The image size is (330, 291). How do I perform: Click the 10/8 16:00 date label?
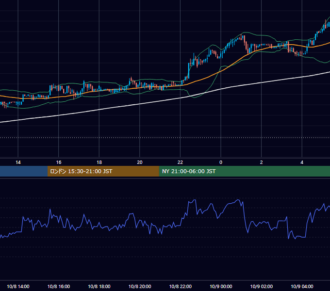[59, 286]
